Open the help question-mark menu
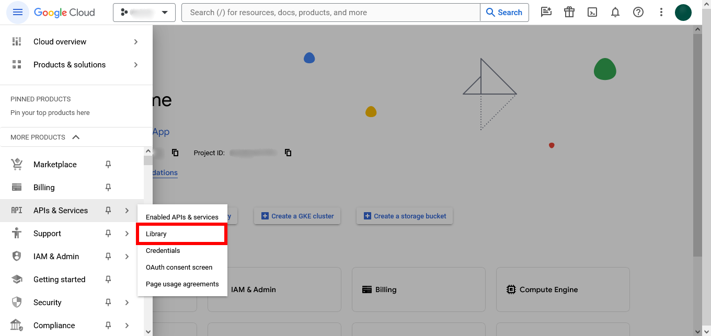 [638, 13]
